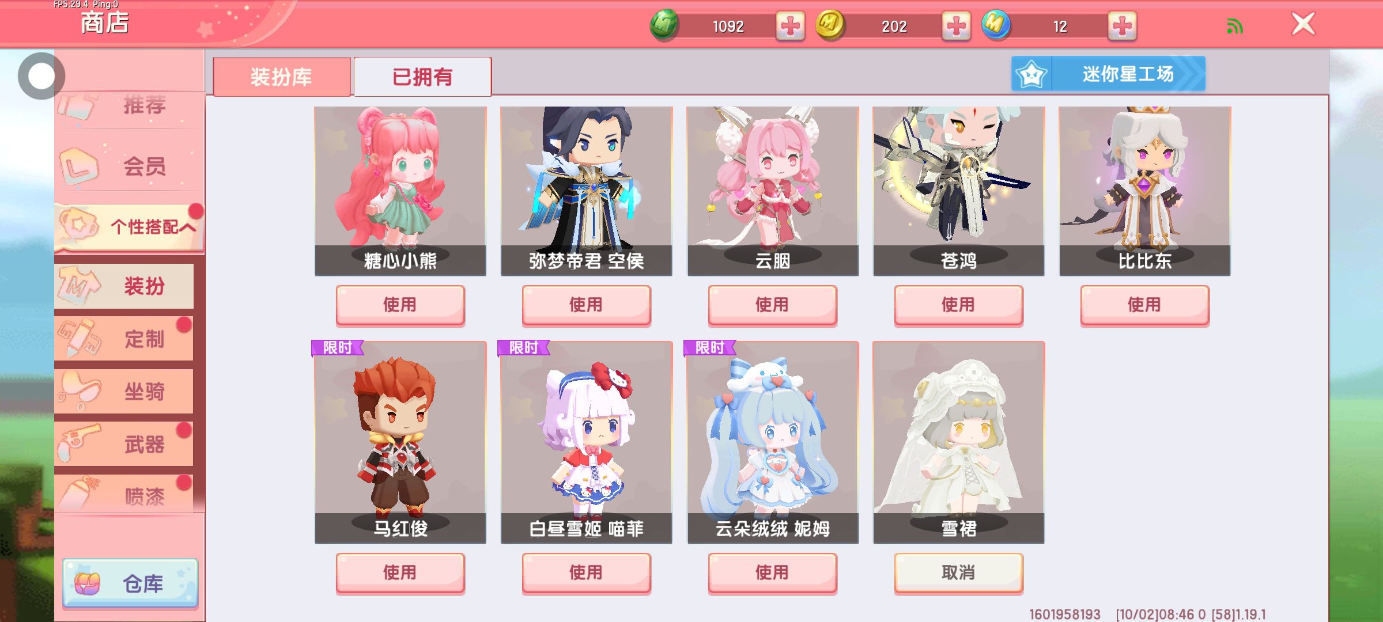Viewport: 1383px width, 622px height.
Task: Use the 糖心小熊 skin
Action: 400,305
